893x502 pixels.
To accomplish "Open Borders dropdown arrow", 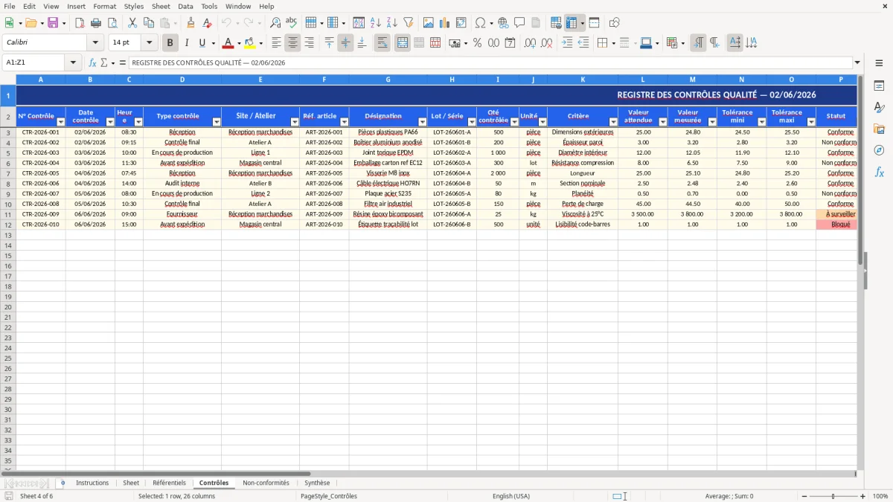I will coord(612,43).
